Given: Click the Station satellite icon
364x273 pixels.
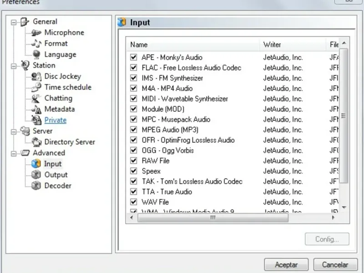Looking at the screenshot, I should point(25,65).
